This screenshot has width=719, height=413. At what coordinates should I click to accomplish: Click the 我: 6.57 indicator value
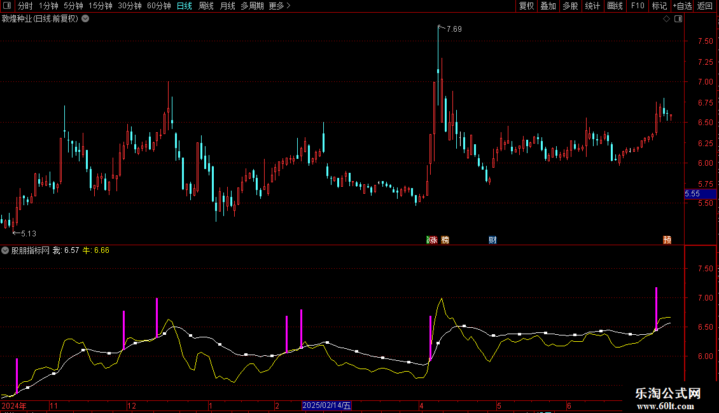click(66, 250)
